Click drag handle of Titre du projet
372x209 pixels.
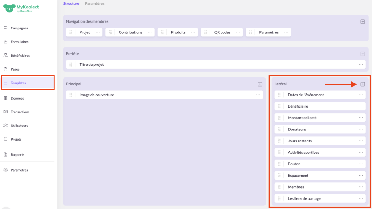click(71, 64)
